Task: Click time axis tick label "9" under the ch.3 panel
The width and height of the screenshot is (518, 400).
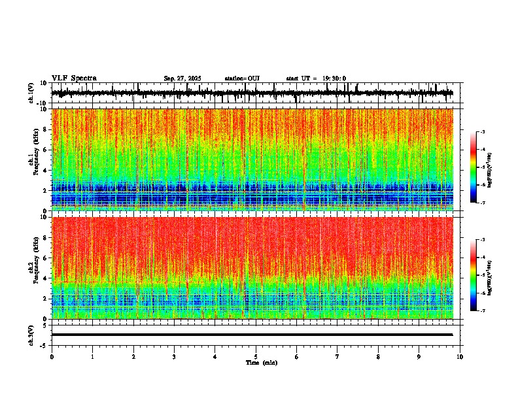Action: coord(419,357)
